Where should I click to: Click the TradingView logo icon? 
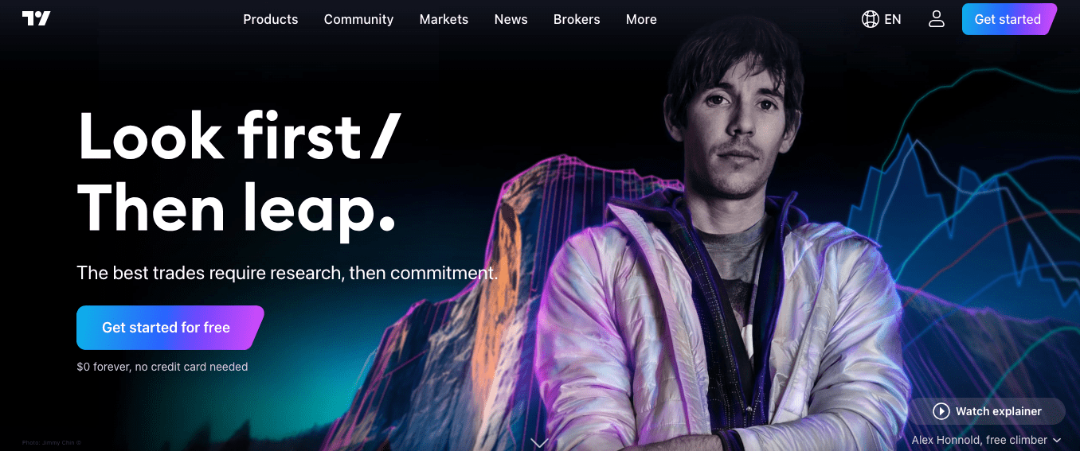coord(37,19)
